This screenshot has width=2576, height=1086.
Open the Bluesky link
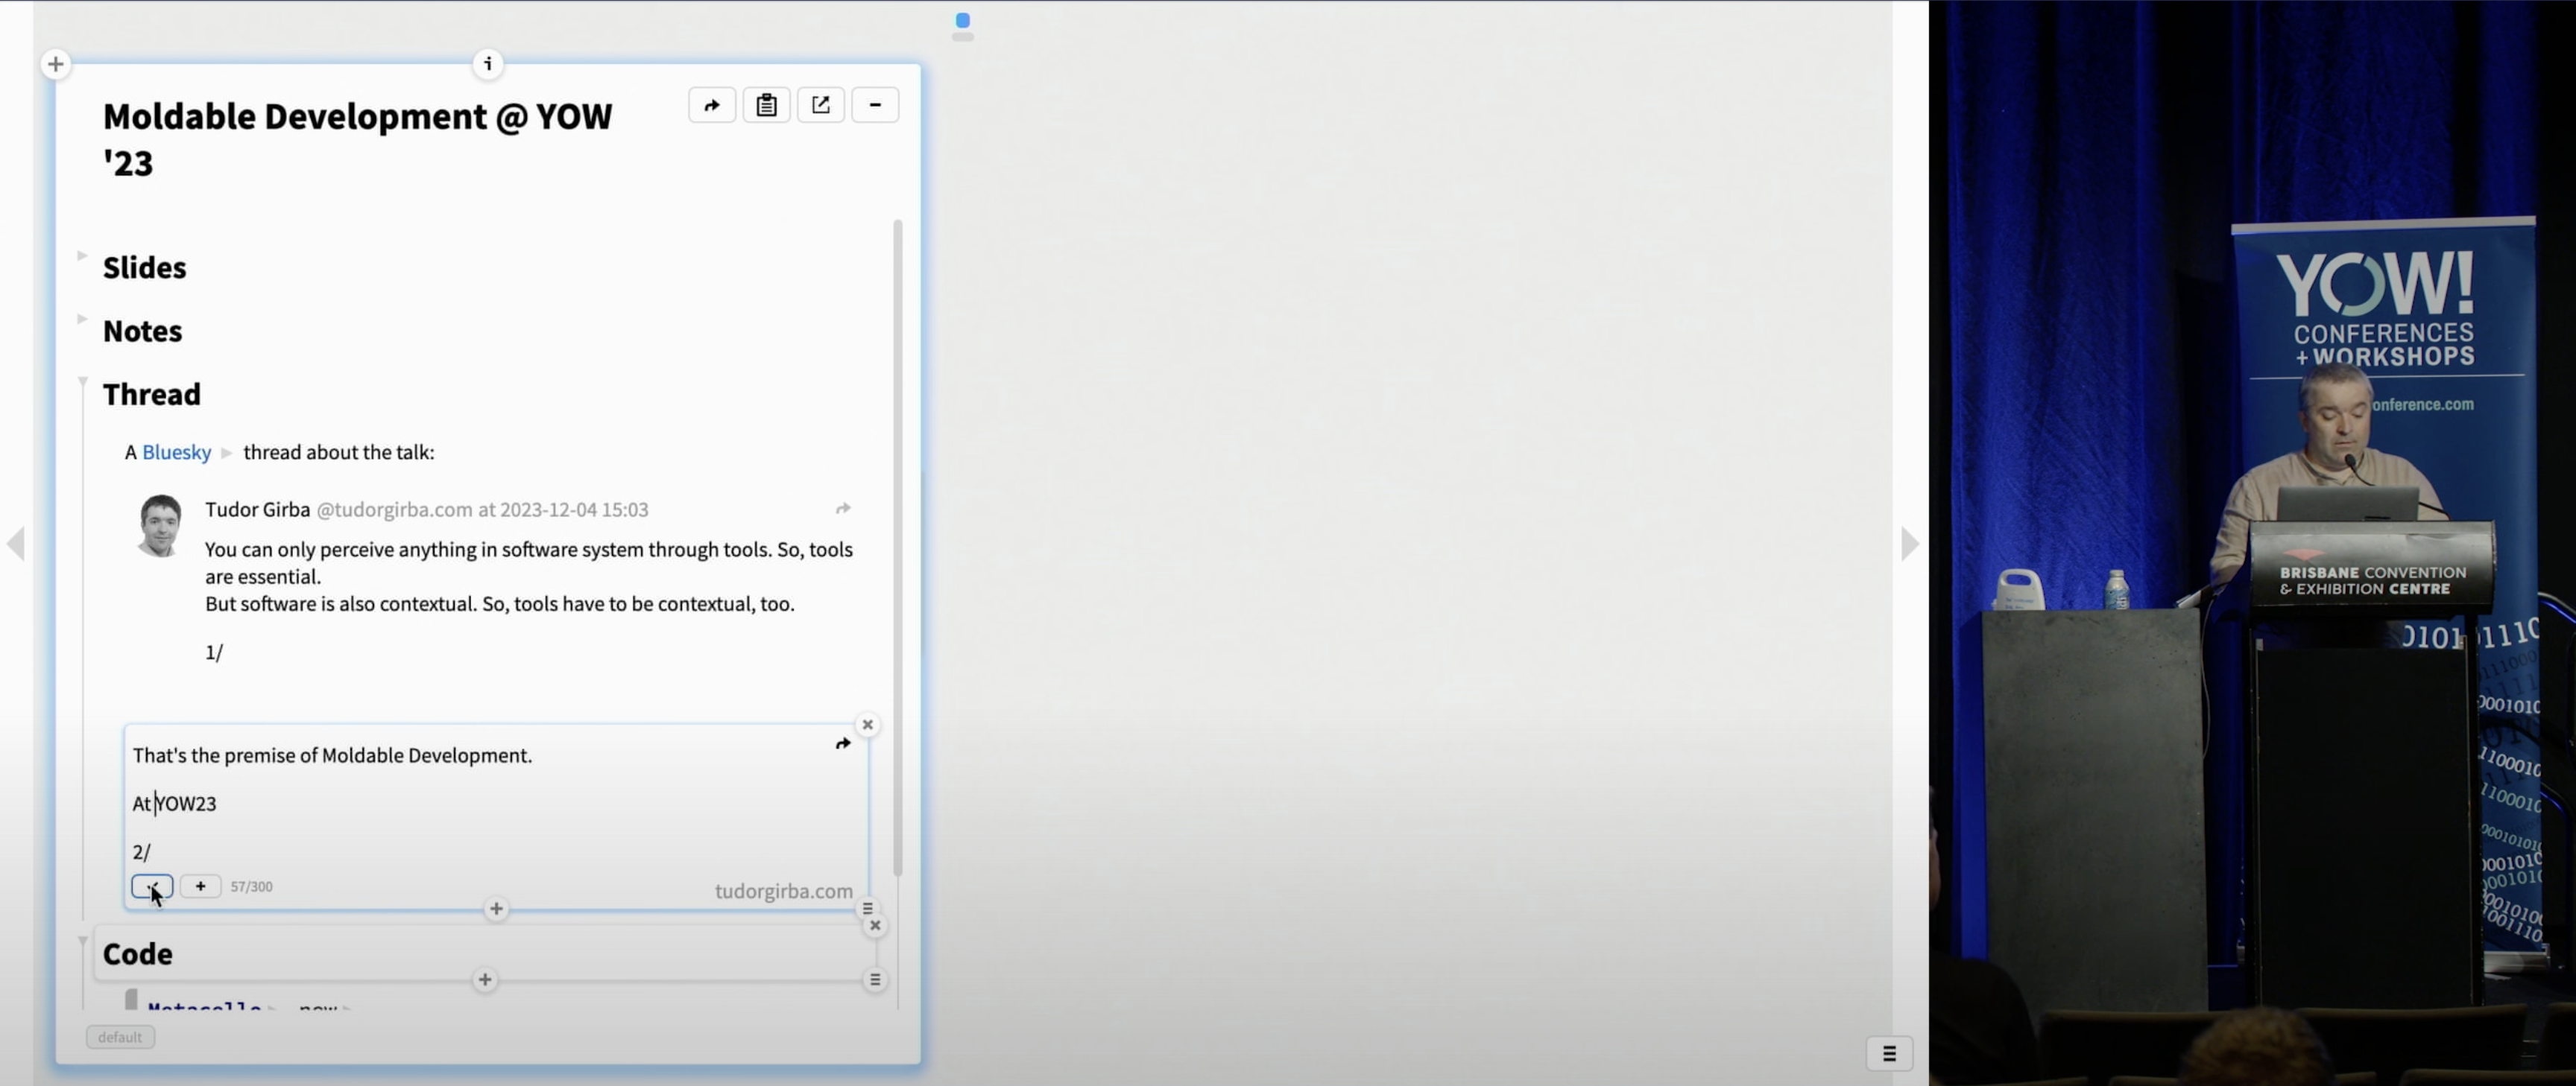(176, 453)
